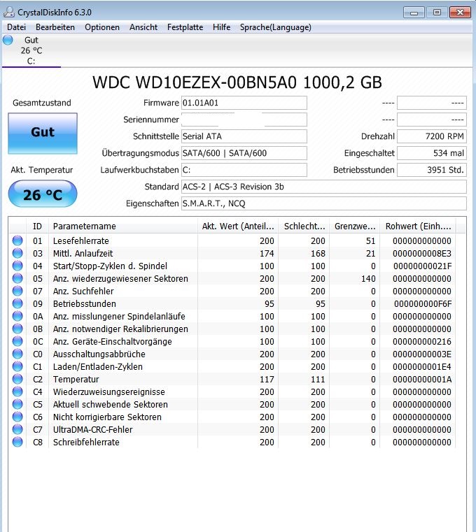Click the Standard field ACS-2 | ACS-3
This screenshot has height=532, width=476.
pos(324,187)
